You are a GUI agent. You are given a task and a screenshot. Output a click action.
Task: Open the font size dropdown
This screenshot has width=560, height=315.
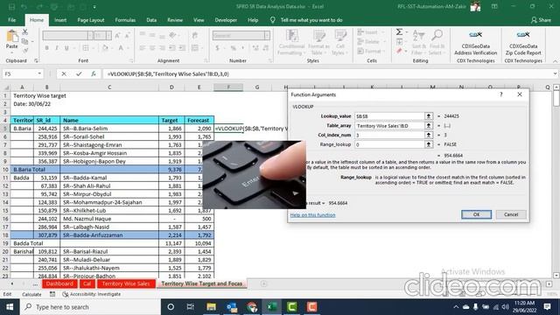click(x=108, y=35)
